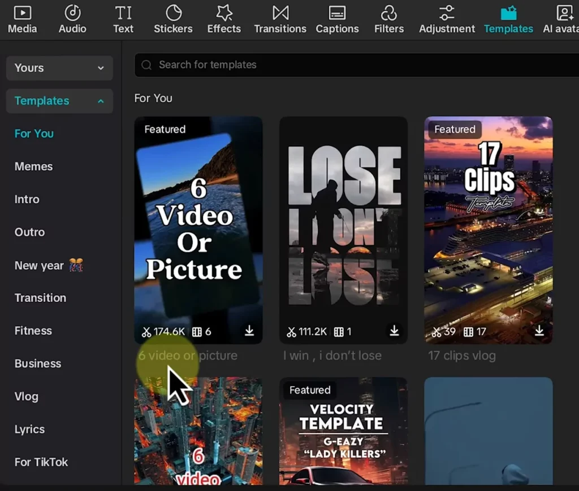Open the Velocity Template thumbnail

343,432
